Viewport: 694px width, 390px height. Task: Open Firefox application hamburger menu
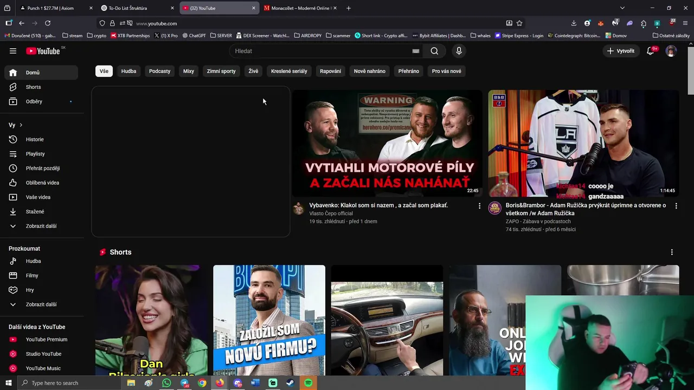tap(686, 23)
